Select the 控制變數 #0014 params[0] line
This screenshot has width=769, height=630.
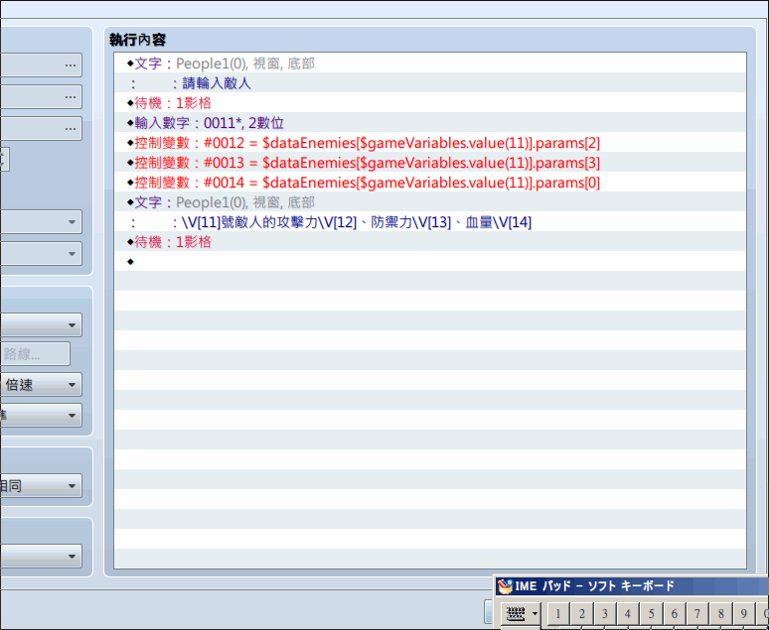tap(430, 183)
